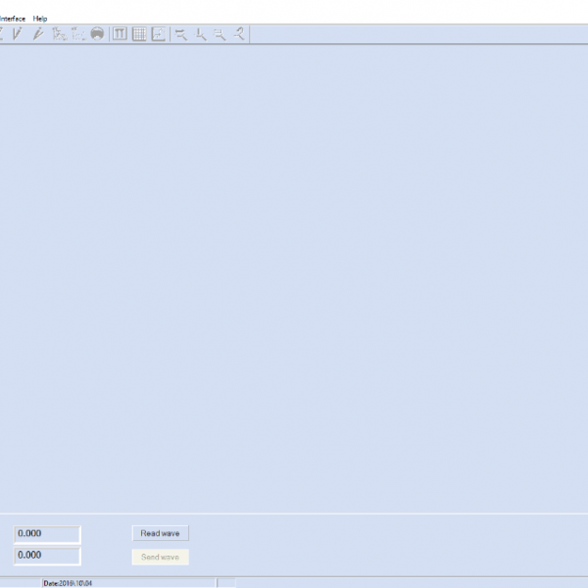
Task: Click the upper 0.000 value field
Action: pos(47,534)
